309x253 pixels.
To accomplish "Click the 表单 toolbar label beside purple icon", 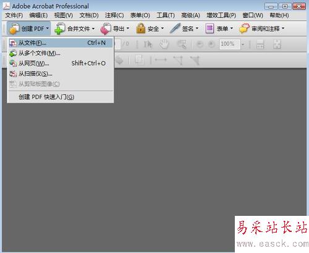I will point(222,28).
